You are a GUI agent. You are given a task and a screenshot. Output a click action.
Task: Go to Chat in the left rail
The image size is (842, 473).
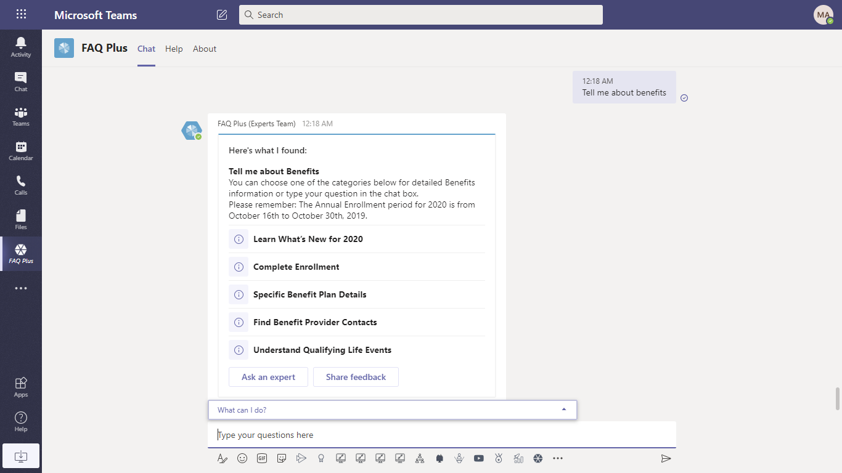[x=21, y=81]
